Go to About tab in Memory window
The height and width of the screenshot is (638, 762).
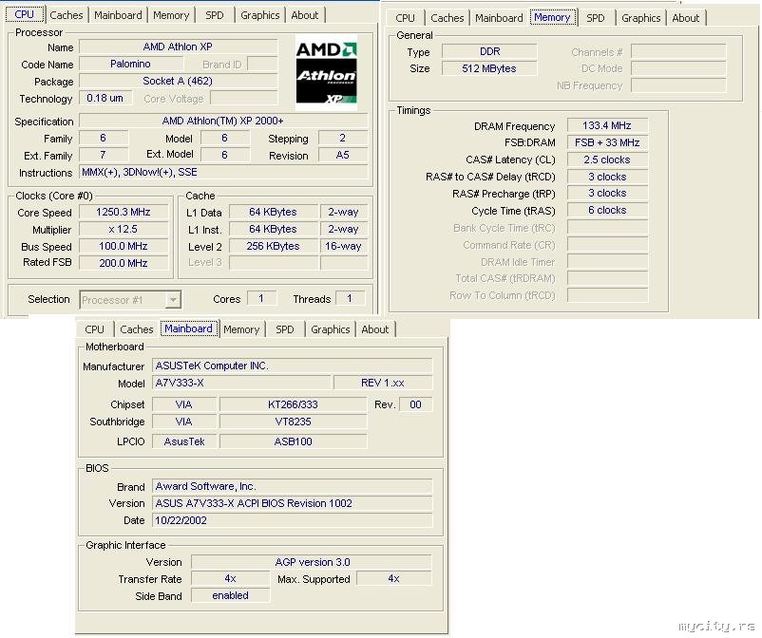685,18
